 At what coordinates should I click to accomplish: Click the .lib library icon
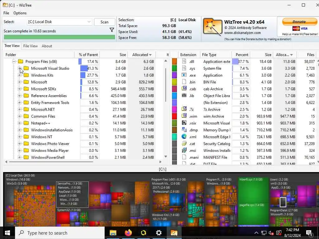[184, 95]
